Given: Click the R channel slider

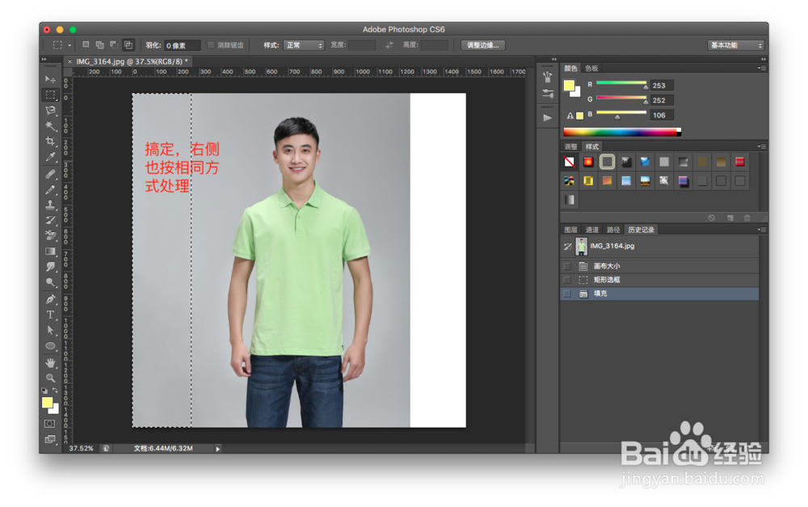Looking at the screenshot, I should [621, 83].
